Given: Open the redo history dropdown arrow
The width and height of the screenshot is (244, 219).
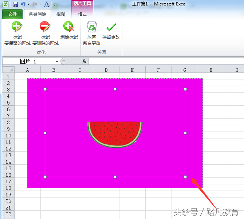Looking at the screenshot, I should 40,4.
